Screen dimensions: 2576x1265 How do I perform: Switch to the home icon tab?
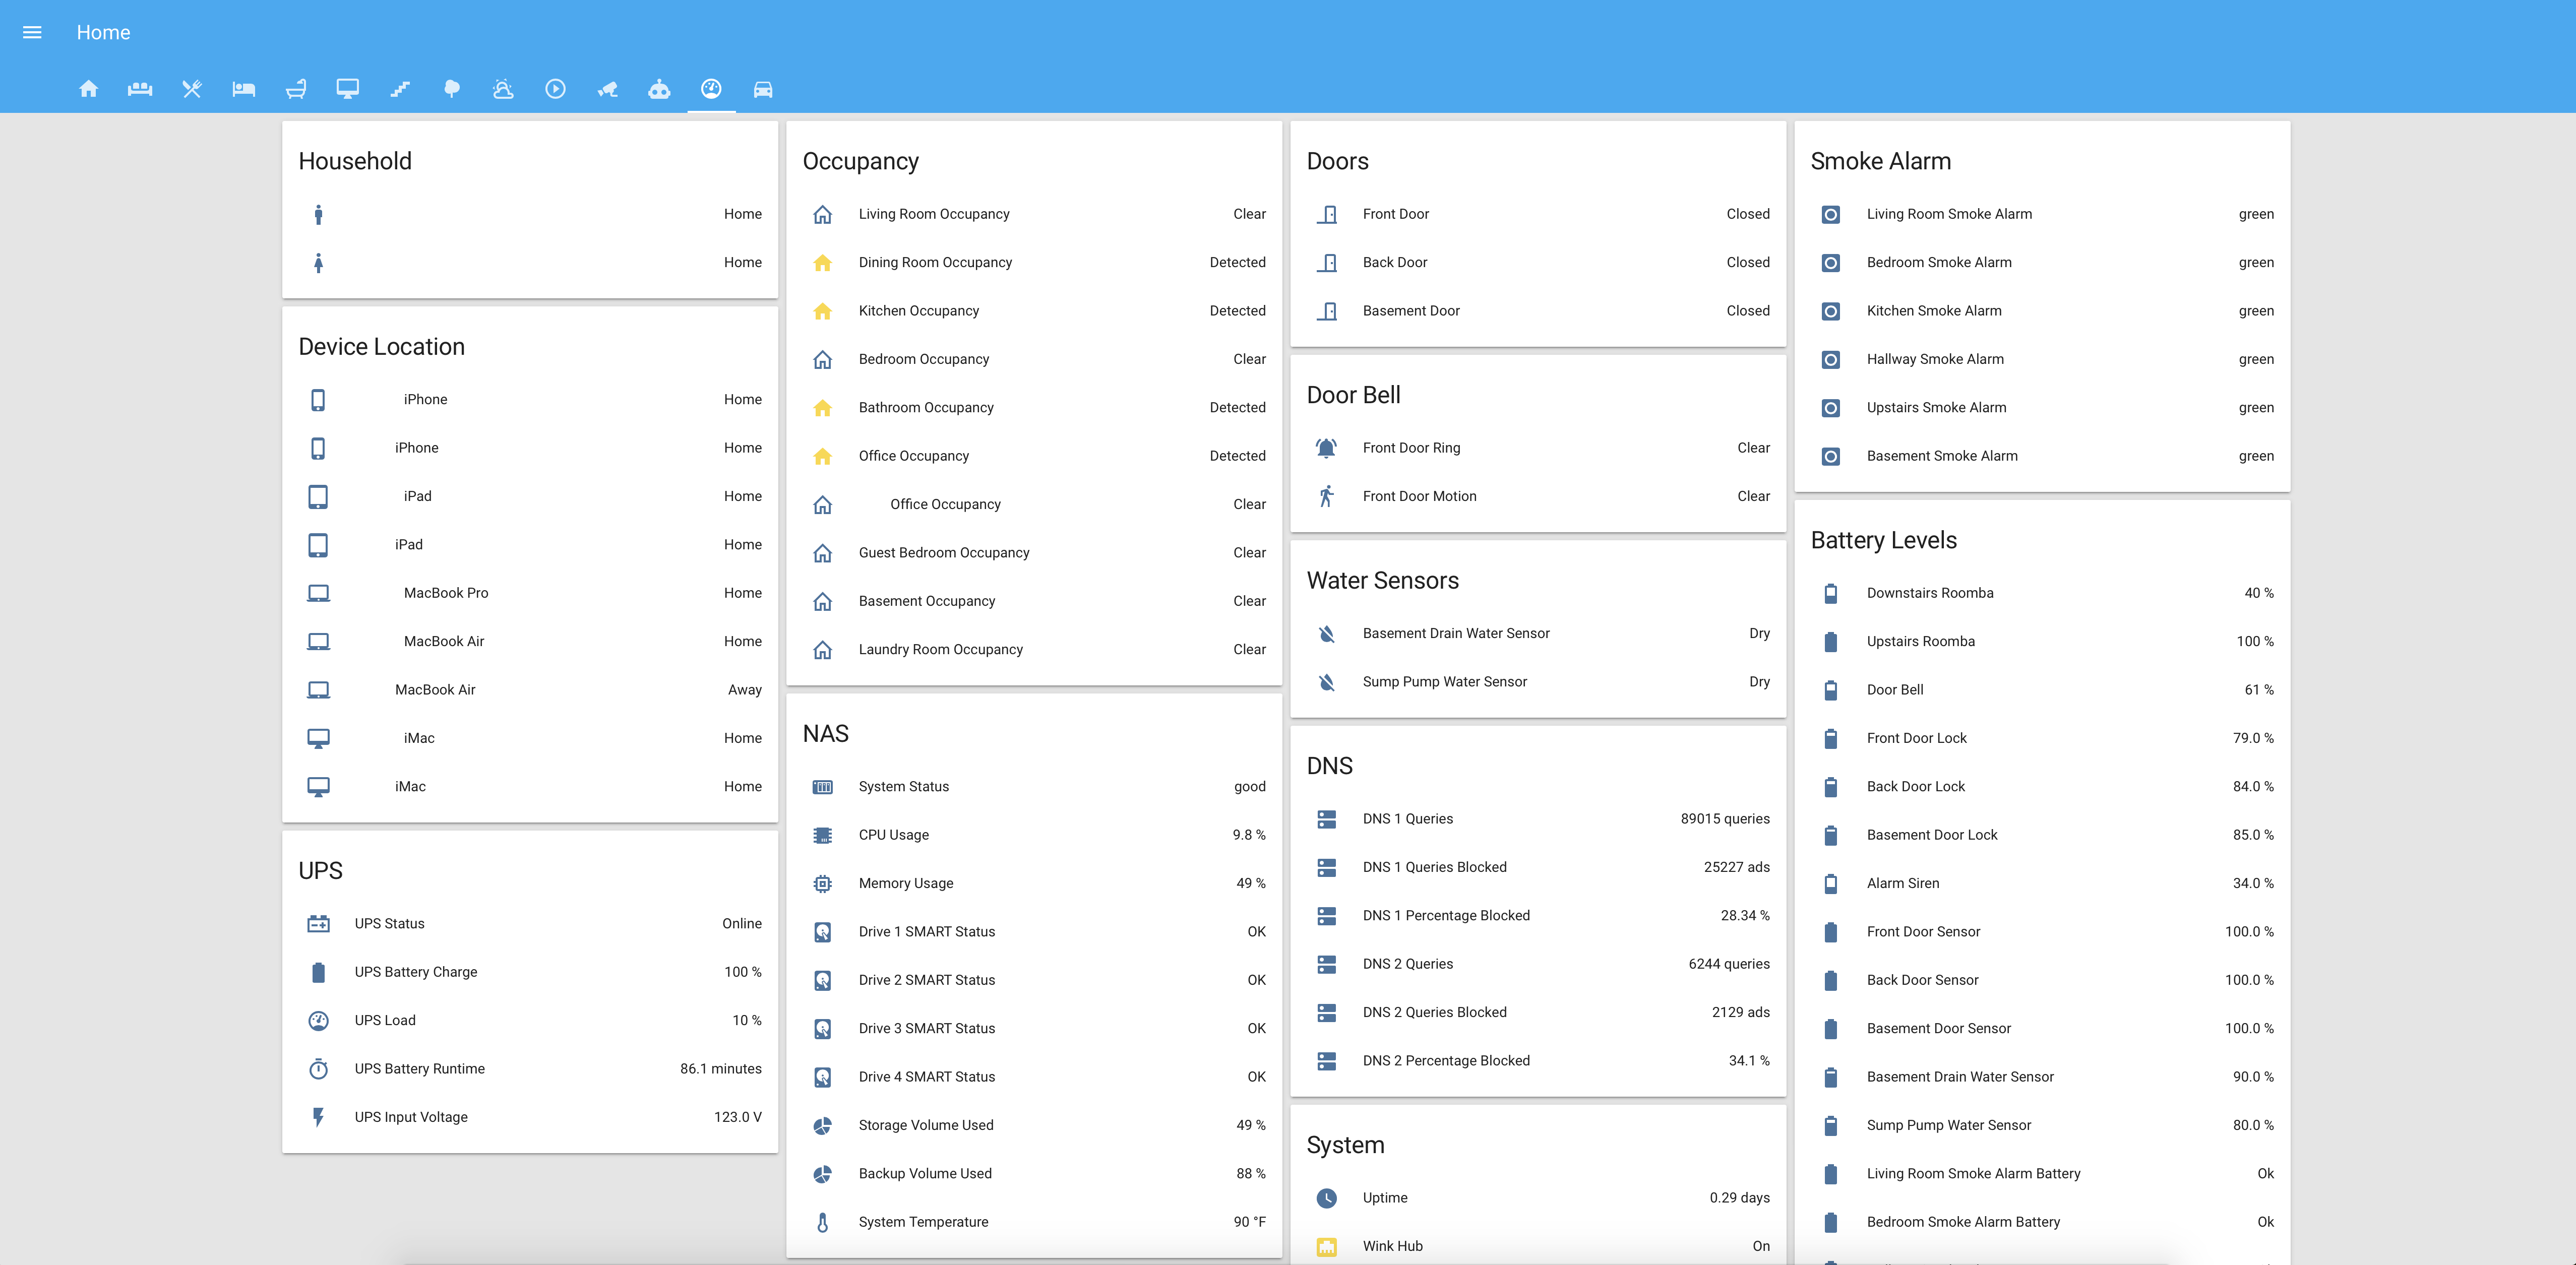[88, 89]
